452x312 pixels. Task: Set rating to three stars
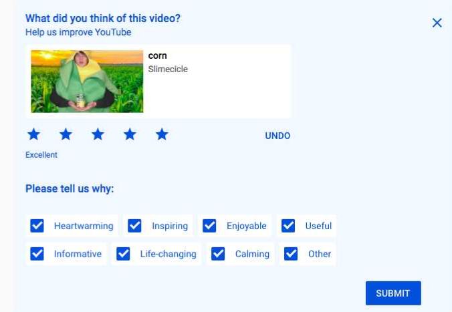[98, 135]
